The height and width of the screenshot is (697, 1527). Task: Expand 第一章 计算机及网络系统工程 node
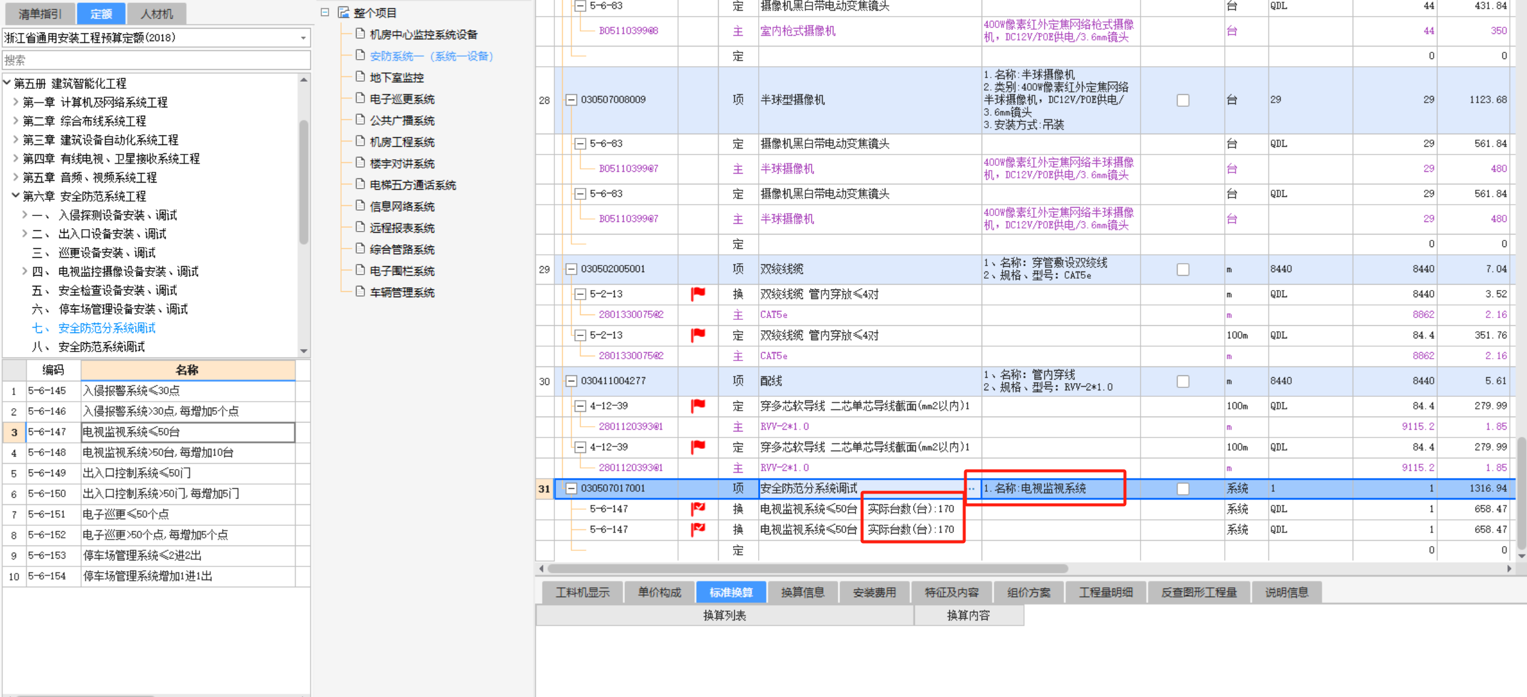click(16, 102)
